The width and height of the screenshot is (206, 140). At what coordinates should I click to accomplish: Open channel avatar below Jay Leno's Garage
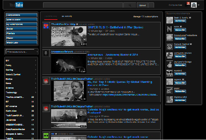click(169, 73)
